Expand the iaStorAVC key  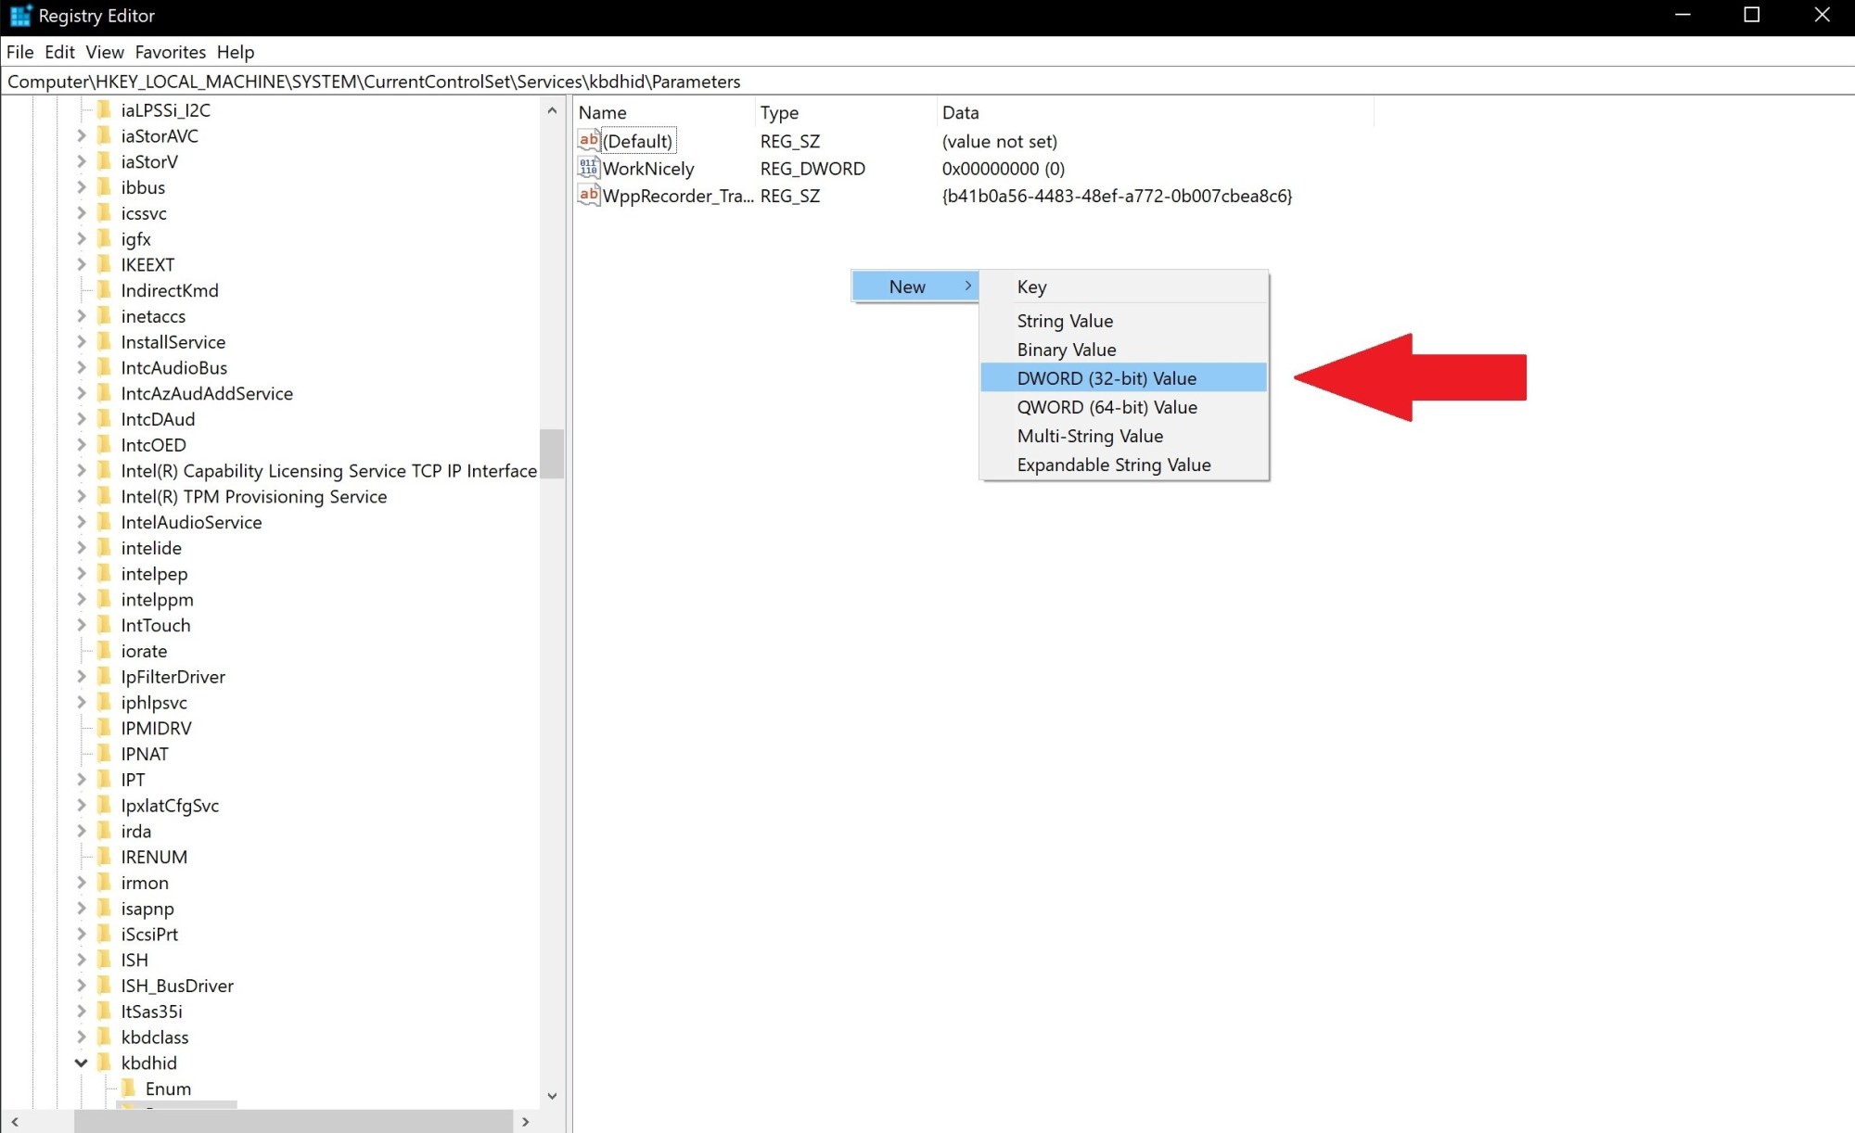pos(81,135)
